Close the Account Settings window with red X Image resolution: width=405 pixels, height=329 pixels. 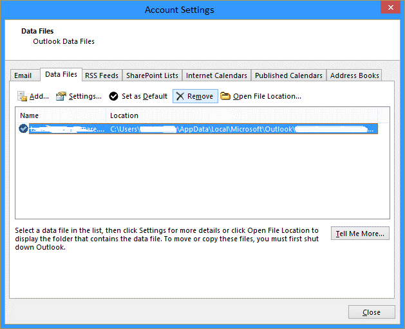coord(391,7)
